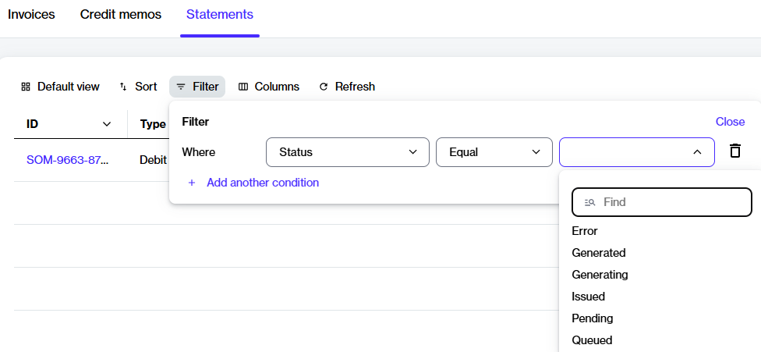Click the plus icon to add condition
Screen dimensions: 761x352
[x=192, y=183]
